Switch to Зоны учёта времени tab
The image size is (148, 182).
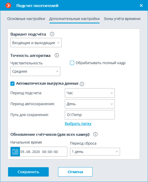click(x=122, y=19)
